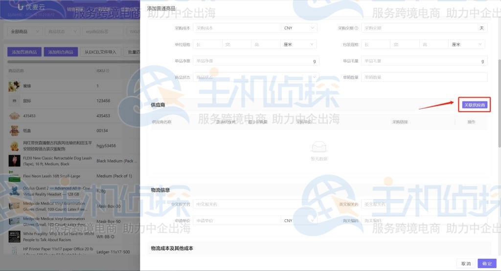The image size is (501, 271).
Task: Focus the 单品净重 input field
Action: 256,61
